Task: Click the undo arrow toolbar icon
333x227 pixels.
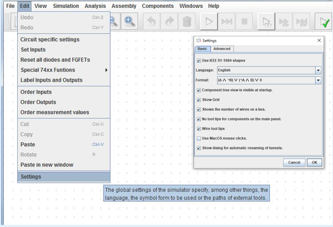Action: 152,22
